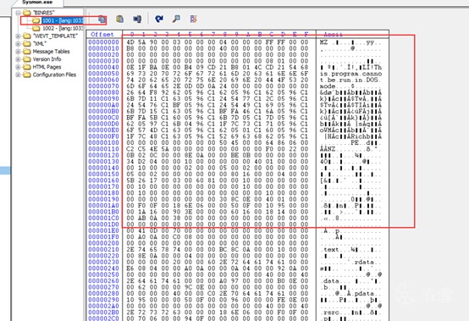
Task: Click the ASCII ".rsrc" section name
Action: (329, 313)
